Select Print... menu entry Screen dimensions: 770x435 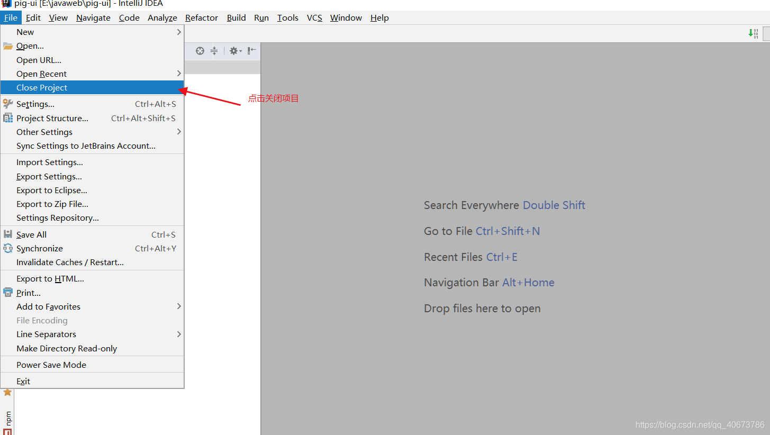pos(92,293)
